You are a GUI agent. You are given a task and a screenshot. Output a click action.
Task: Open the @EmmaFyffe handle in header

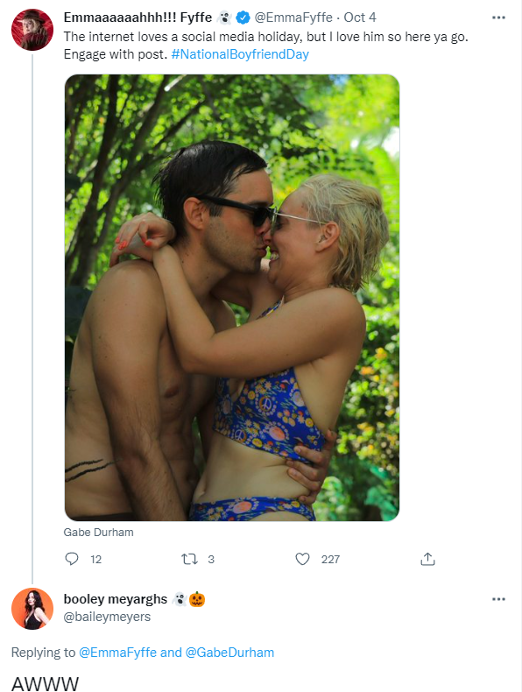(x=293, y=18)
